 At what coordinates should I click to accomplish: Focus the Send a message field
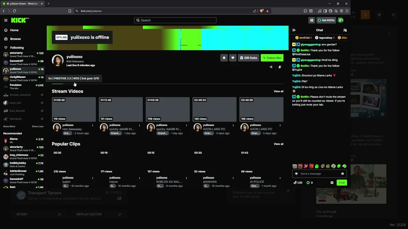pyautogui.click(x=319, y=174)
